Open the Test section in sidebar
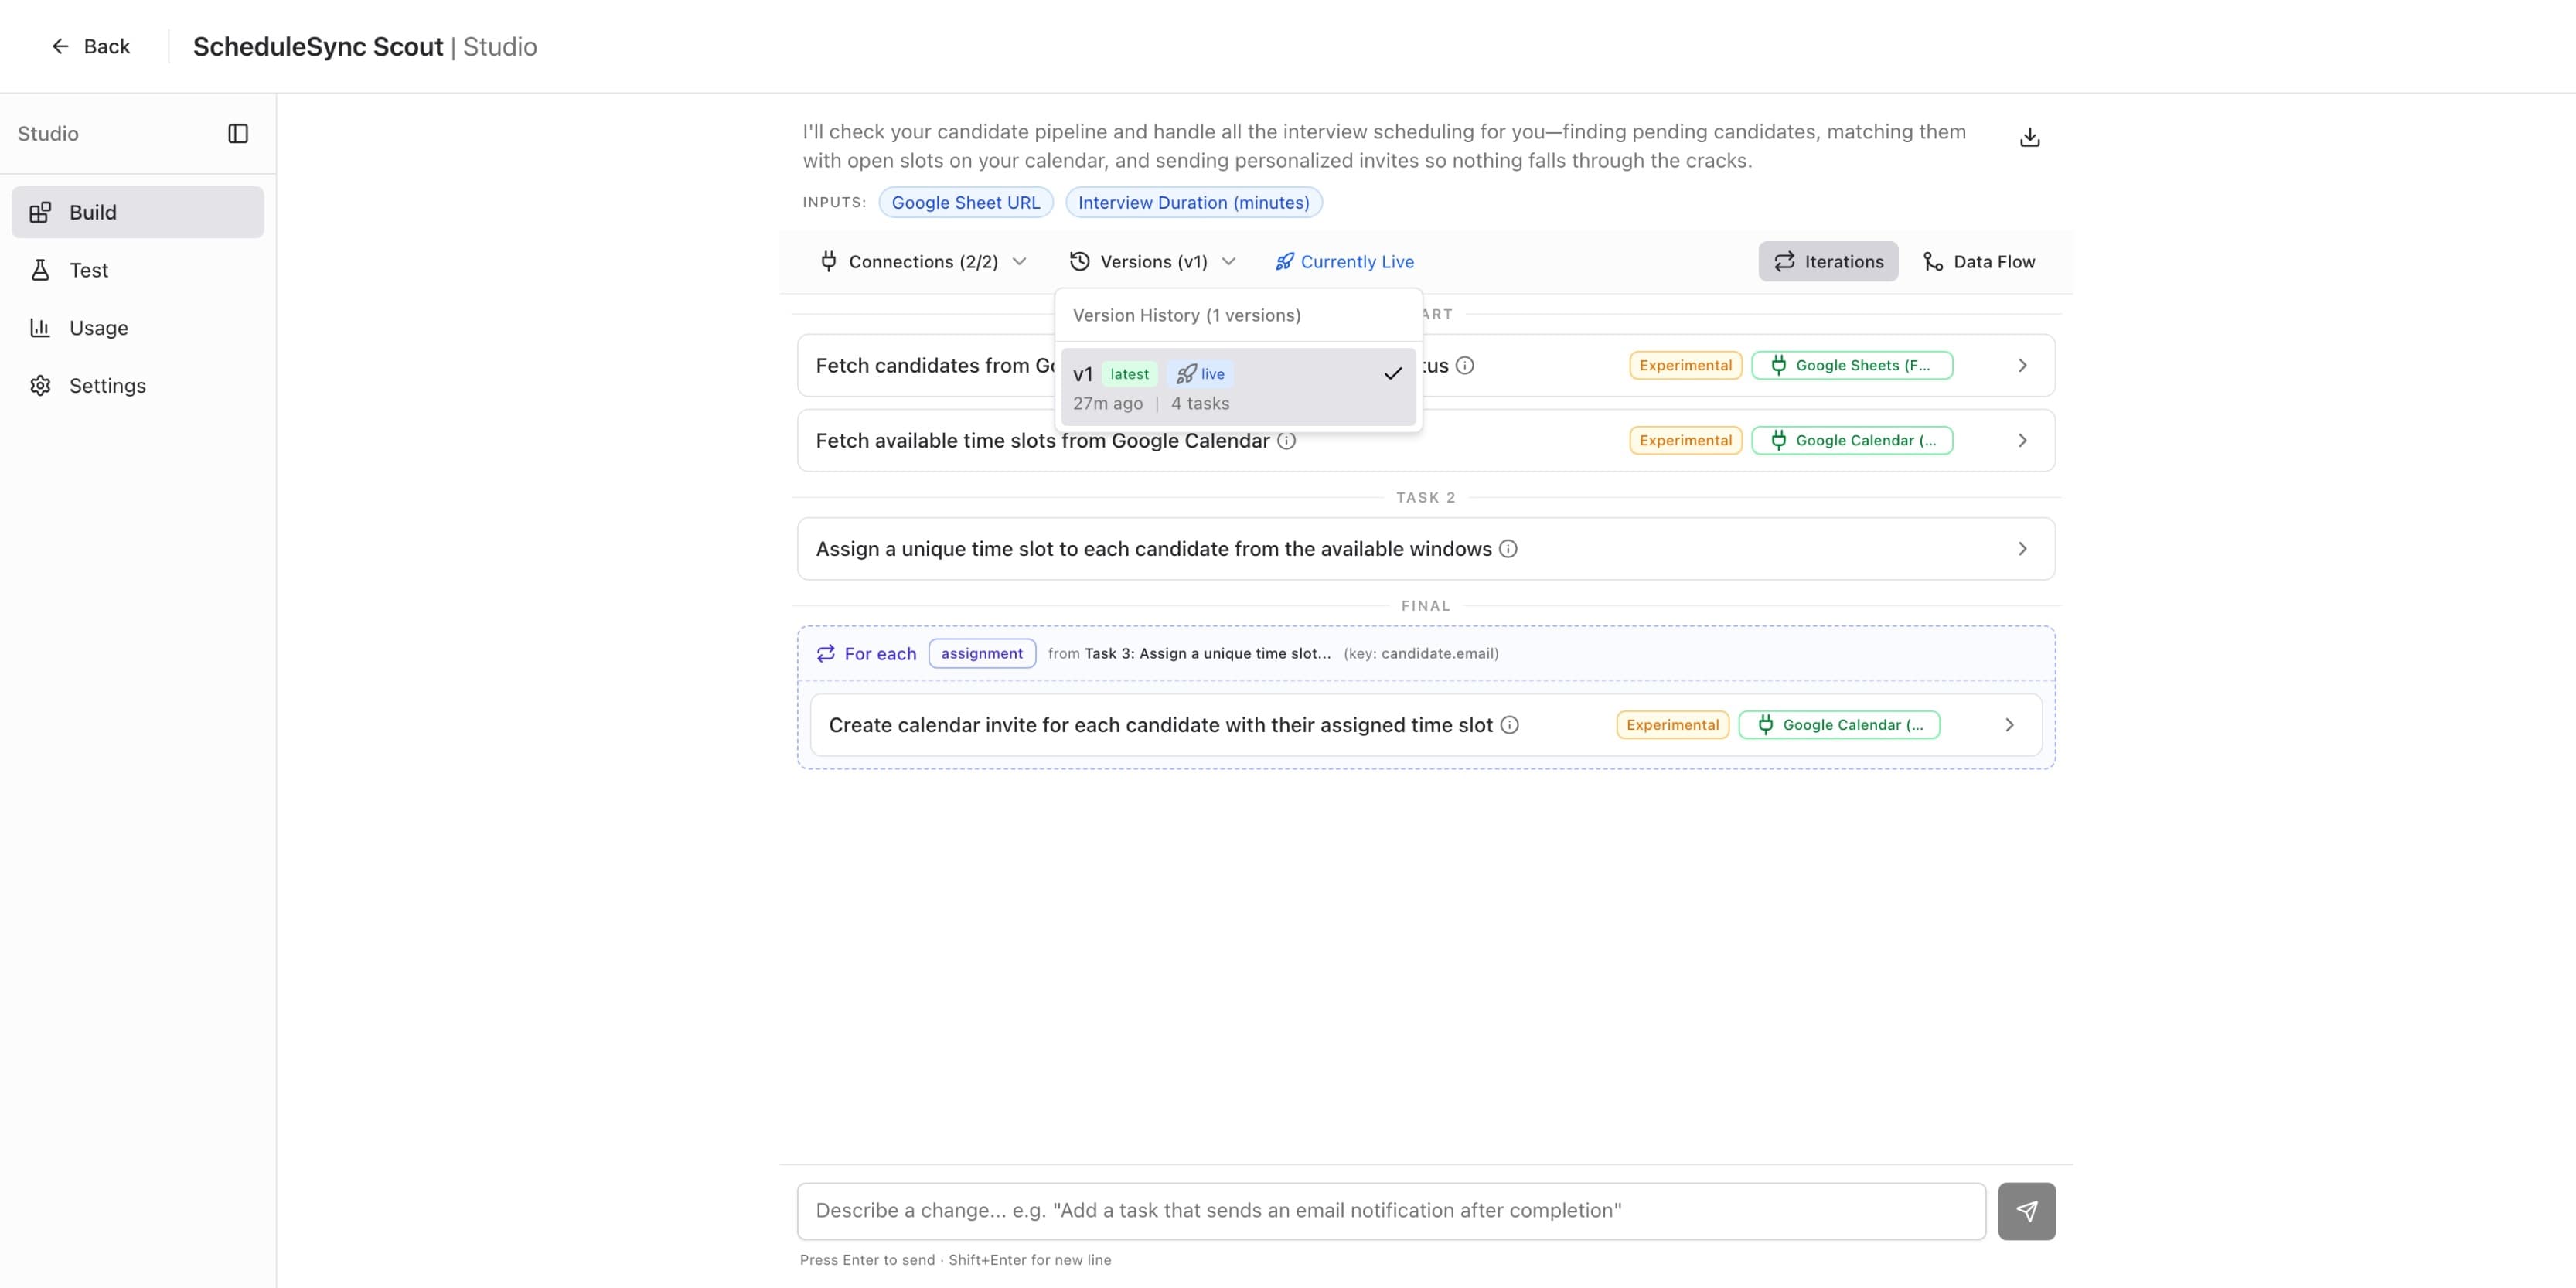The image size is (2576, 1288). [88, 270]
